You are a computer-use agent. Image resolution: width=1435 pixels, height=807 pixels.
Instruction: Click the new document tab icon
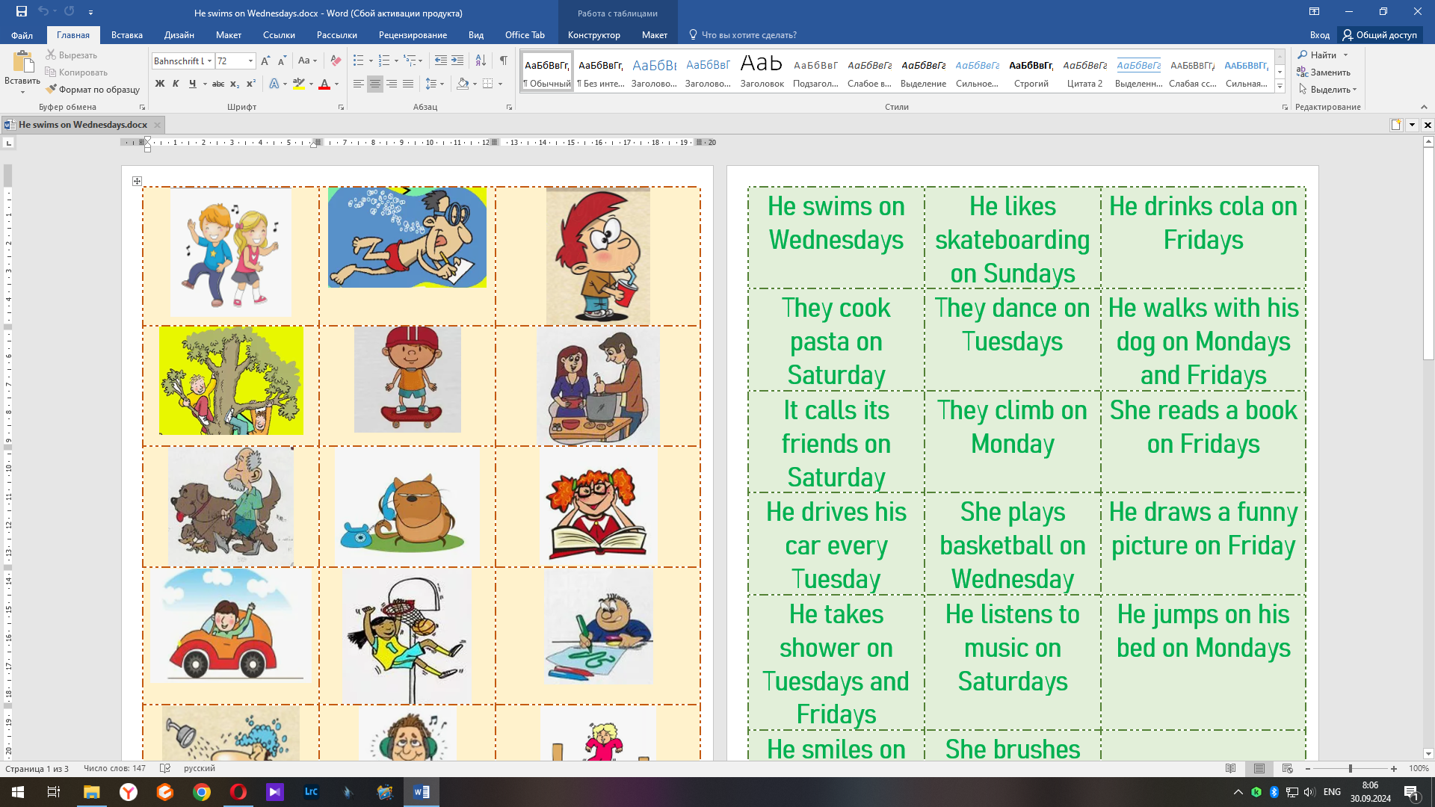click(x=1395, y=125)
